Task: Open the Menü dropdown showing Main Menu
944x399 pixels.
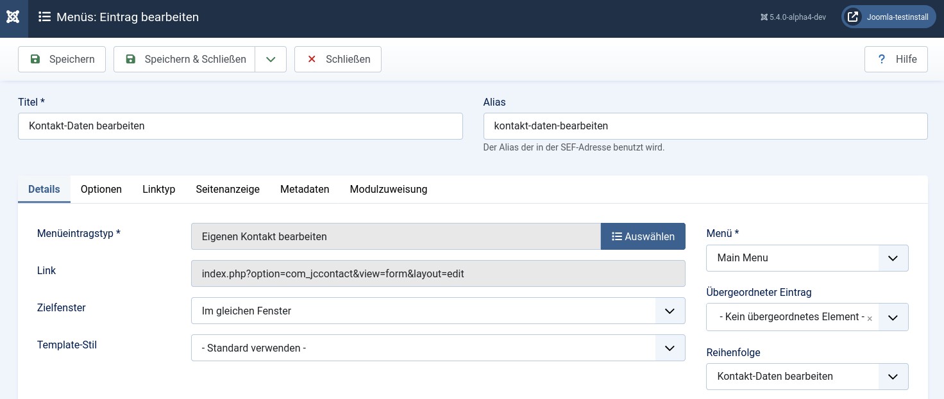Action: point(807,258)
